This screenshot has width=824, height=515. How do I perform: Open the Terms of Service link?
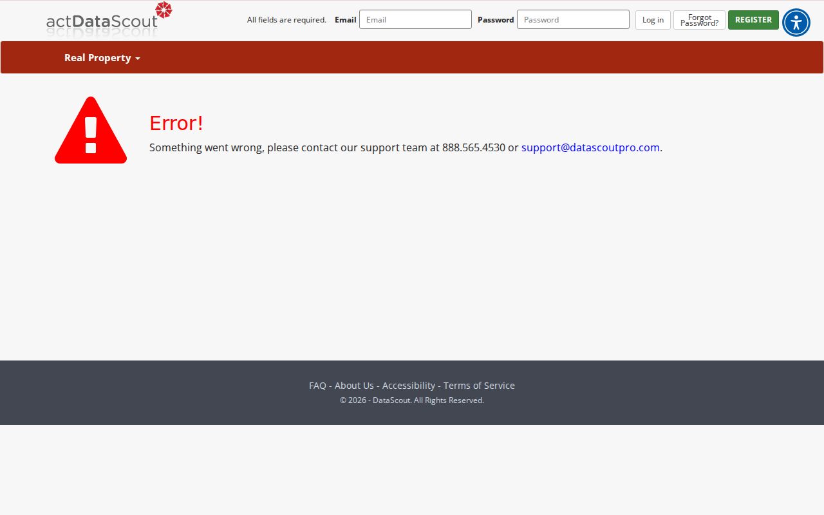[479, 386]
